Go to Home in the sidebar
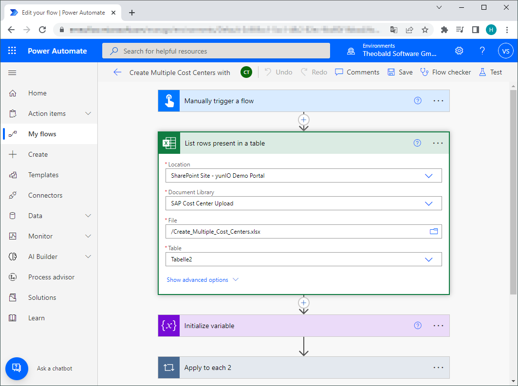This screenshot has height=386, width=518. [49, 93]
